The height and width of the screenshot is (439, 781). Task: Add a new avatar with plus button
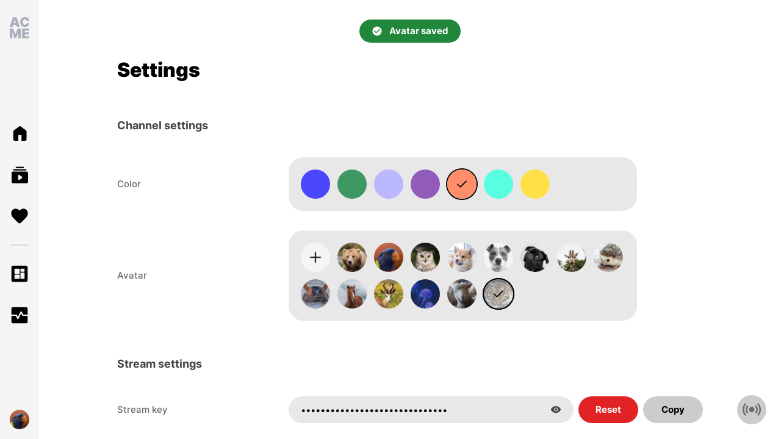(315, 257)
